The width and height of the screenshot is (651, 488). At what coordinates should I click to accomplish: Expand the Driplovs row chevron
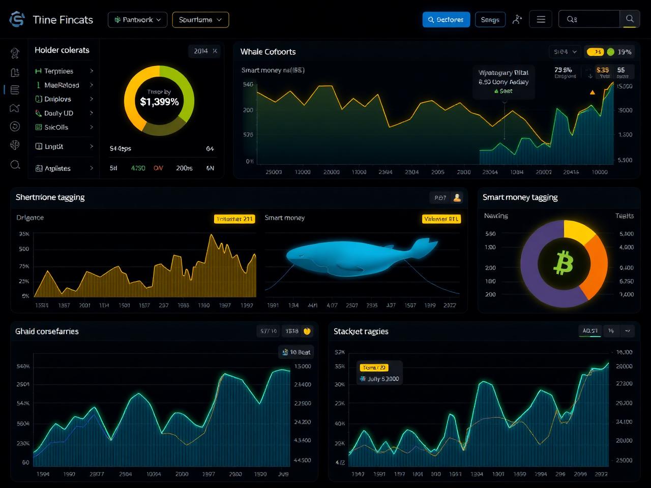tap(92, 99)
